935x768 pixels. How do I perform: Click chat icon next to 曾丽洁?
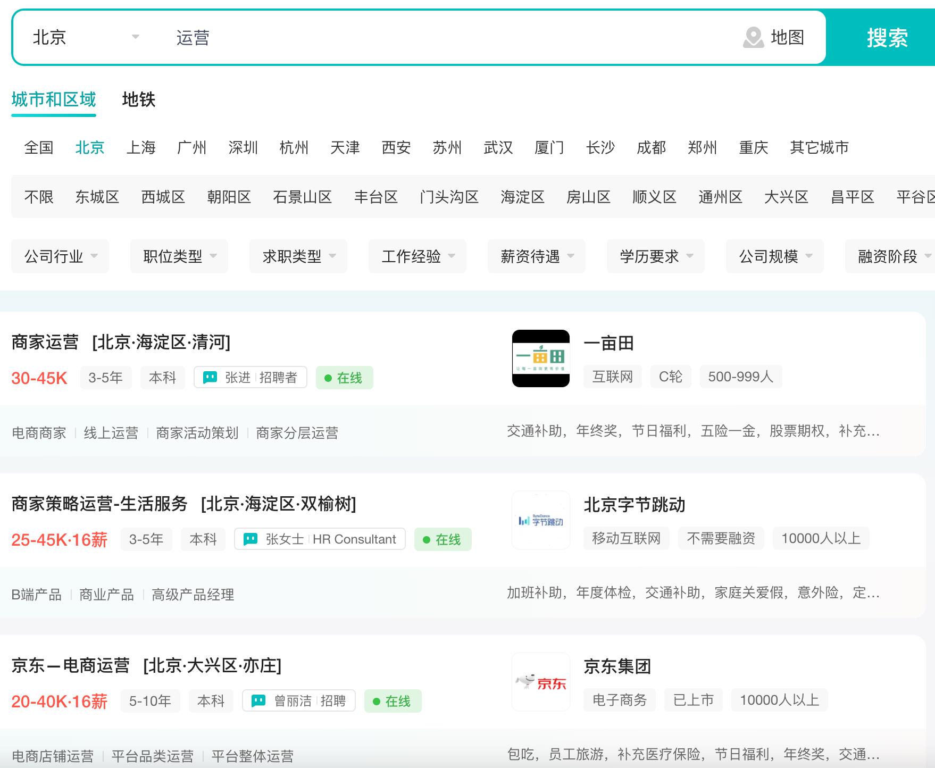(x=258, y=701)
